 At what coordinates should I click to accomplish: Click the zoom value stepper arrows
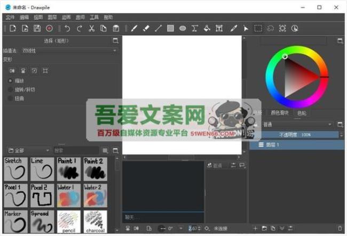[x=199, y=228]
